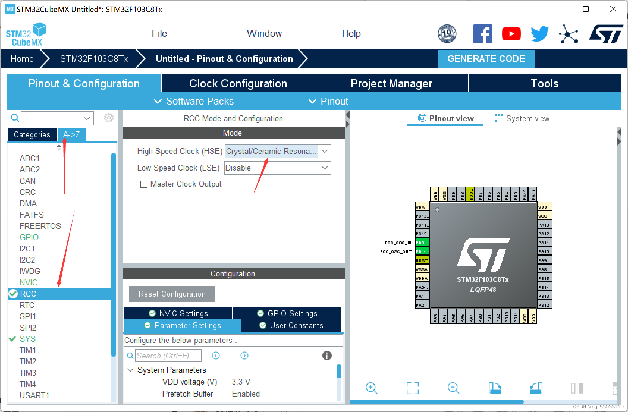The width and height of the screenshot is (628, 412).
Task: Rotate the chip diagram clockwise
Action: [494, 388]
